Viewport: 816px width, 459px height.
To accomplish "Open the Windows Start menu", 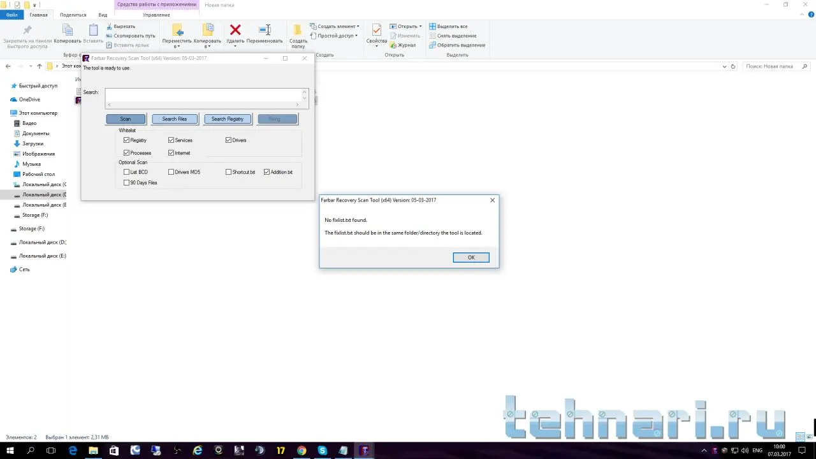I will click(10, 451).
